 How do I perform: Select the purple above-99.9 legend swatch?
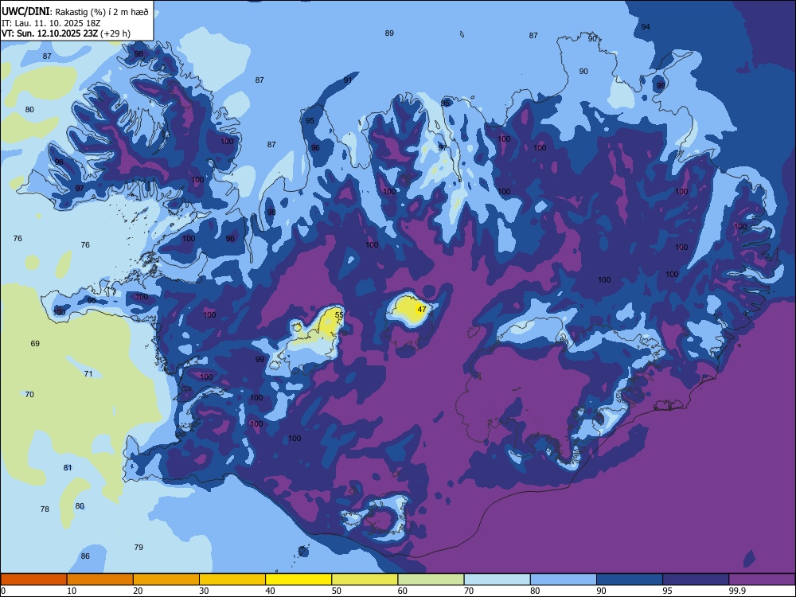[762, 579]
